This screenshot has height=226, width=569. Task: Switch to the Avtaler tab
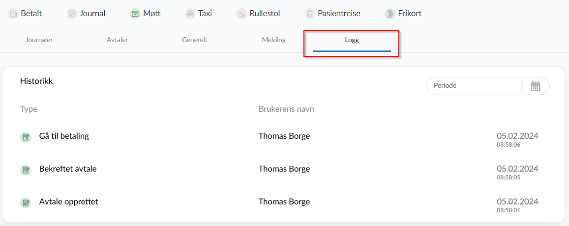coord(117,40)
